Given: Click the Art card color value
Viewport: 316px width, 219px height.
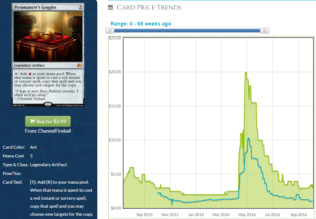Looking at the screenshot, I should (33, 147).
